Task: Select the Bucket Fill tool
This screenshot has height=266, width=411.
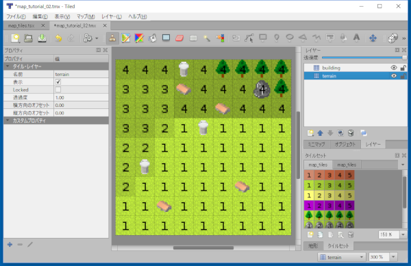Action: [153, 38]
